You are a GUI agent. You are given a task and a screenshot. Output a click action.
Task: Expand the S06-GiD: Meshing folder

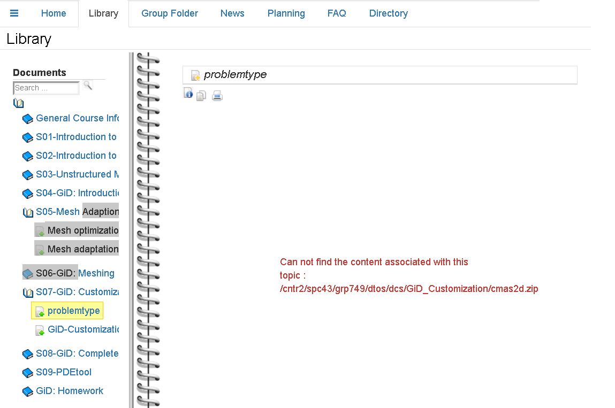point(28,274)
